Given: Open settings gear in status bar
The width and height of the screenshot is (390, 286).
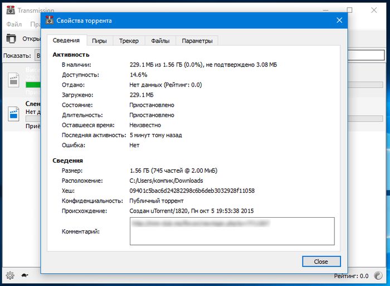Looking at the screenshot, I should coord(9,275).
